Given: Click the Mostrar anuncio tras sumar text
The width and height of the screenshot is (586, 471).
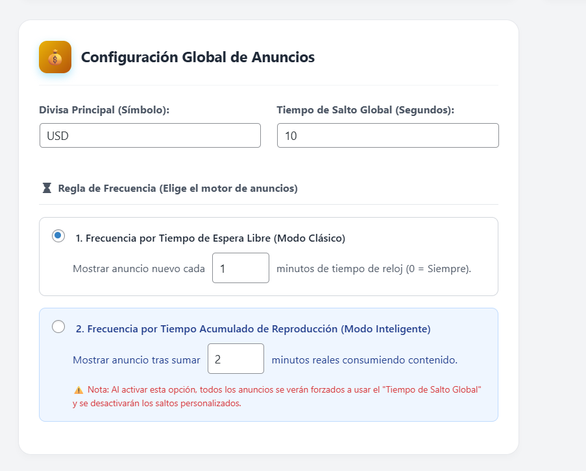Looking at the screenshot, I should tap(136, 360).
